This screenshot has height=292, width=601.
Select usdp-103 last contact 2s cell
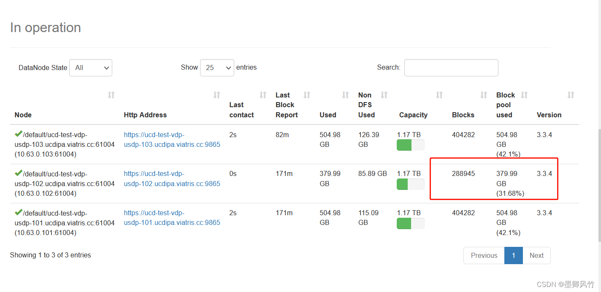click(x=233, y=135)
